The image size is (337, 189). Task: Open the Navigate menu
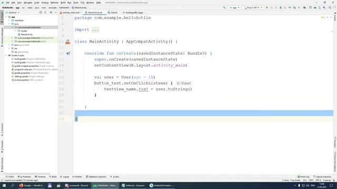point(28,3)
